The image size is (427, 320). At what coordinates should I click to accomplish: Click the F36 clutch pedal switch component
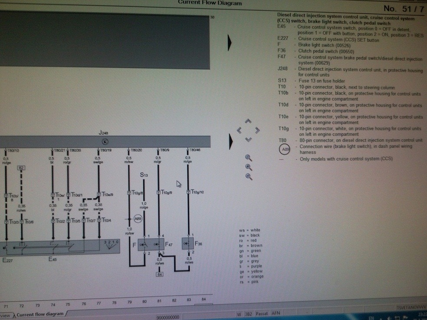(x=188, y=244)
